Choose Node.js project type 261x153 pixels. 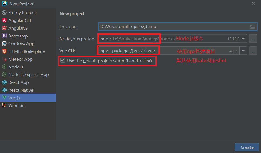(28, 67)
